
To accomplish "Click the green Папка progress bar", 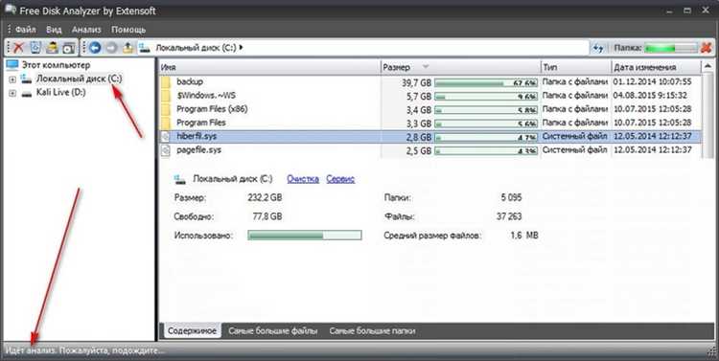I will [x=671, y=48].
